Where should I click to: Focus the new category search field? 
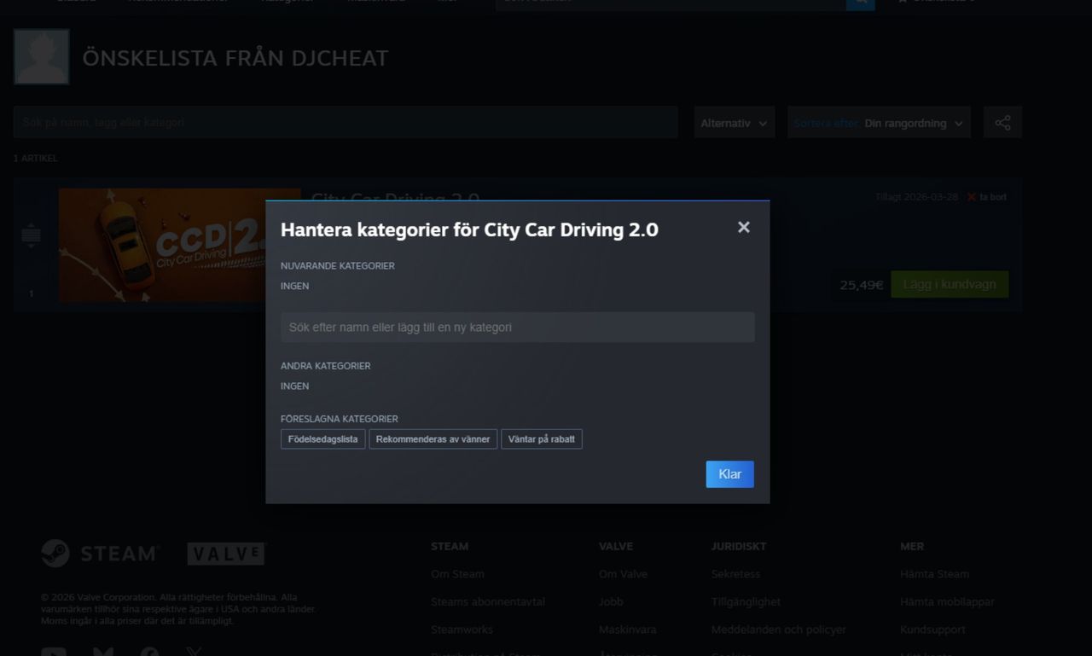click(x=518, y=328)
